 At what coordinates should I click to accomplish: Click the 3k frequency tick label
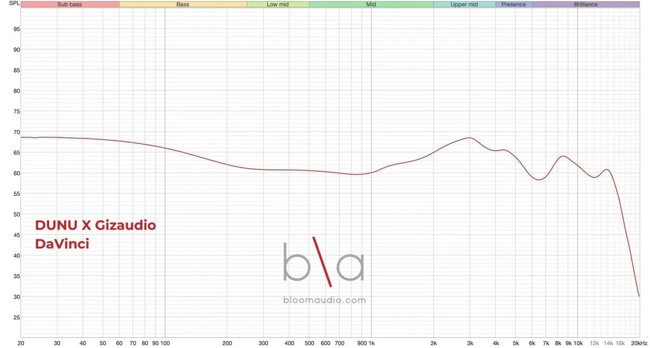tap(470, 343)
